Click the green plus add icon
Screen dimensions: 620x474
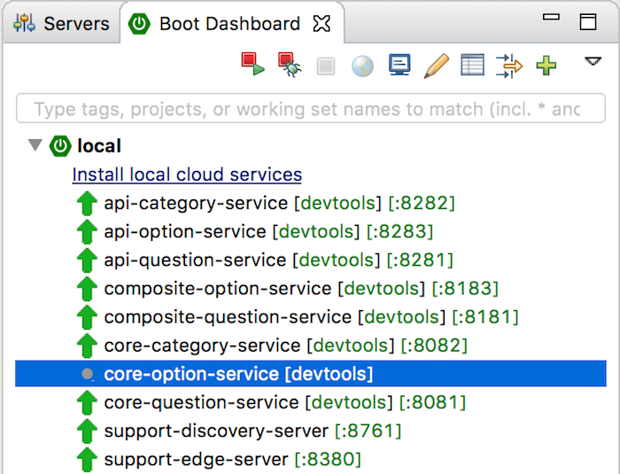(x=546, y=66)
